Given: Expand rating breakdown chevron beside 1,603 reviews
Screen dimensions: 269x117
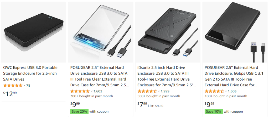Looking at the screenshot, I should pyautogui.click(x=226, y=91).
